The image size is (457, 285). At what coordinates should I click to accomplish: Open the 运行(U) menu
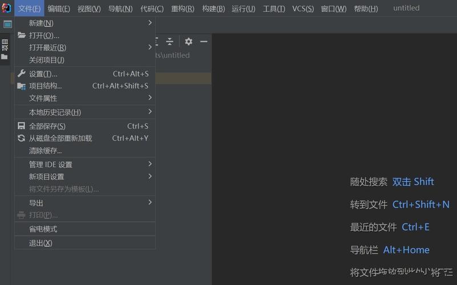[244, 9]
